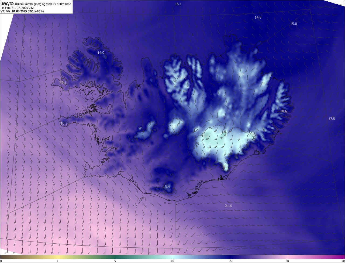Click the 'IT: Fim. 31. 07. 2025 21Z' line

(17, 8)
